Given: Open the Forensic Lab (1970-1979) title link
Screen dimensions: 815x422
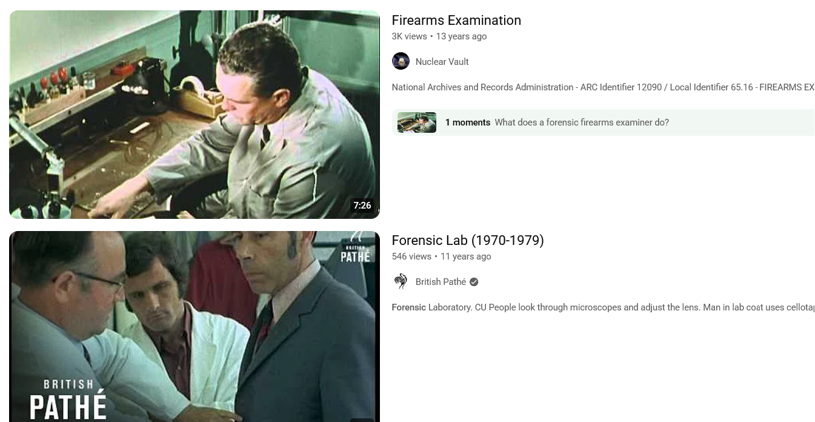Looking at the screenshot, I should [468, 240].
